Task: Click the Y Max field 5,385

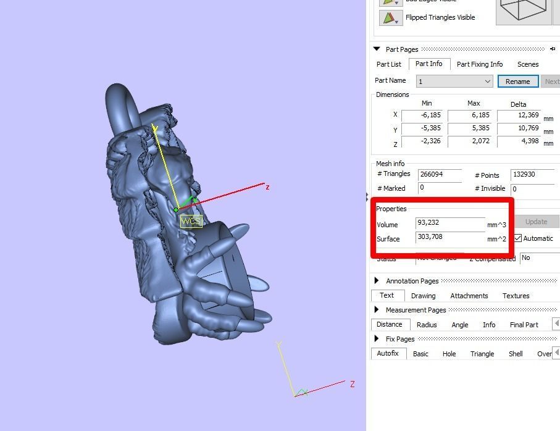Action: (x=469, y=128)
